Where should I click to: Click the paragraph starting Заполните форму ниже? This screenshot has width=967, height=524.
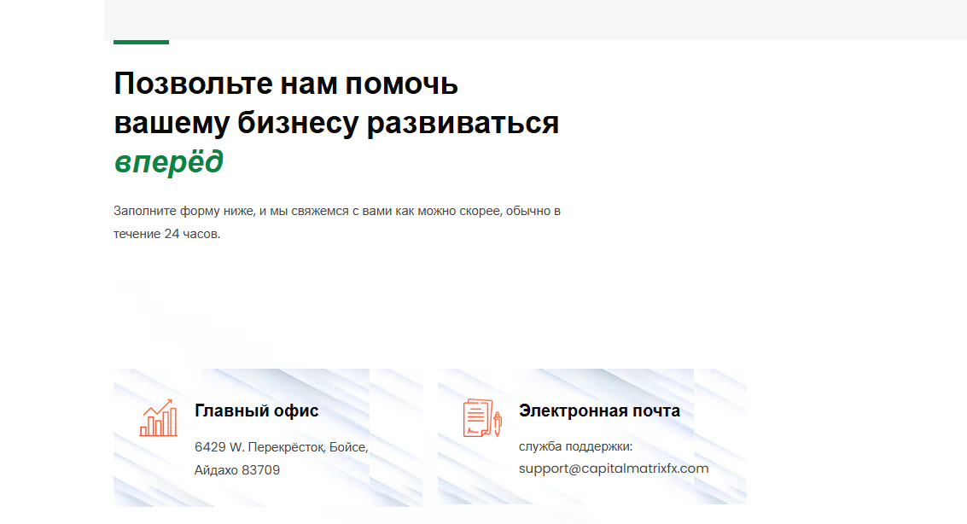click(337, 222)
